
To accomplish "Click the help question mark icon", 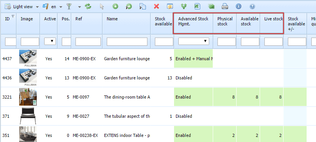I will (x=252, y=7).
